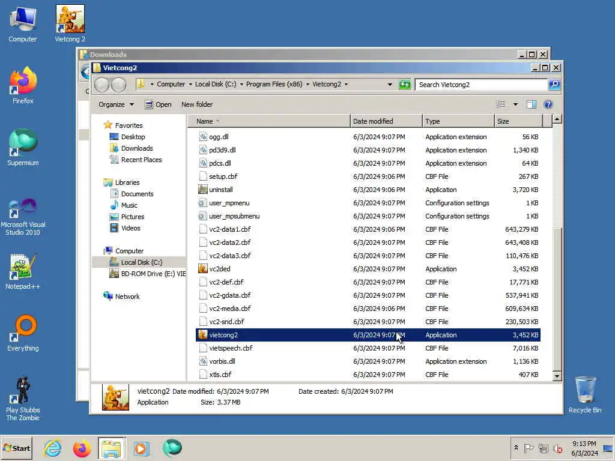Select the vc2-data1.cbf file

point(368,229)
